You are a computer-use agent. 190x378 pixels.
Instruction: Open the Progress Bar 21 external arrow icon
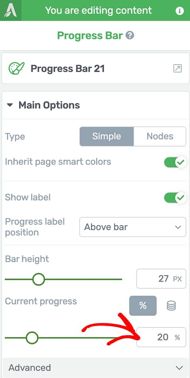pyautogui.click(x=177, y=68)
